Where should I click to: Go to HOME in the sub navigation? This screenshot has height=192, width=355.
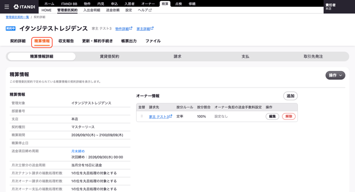click(47, 10)
